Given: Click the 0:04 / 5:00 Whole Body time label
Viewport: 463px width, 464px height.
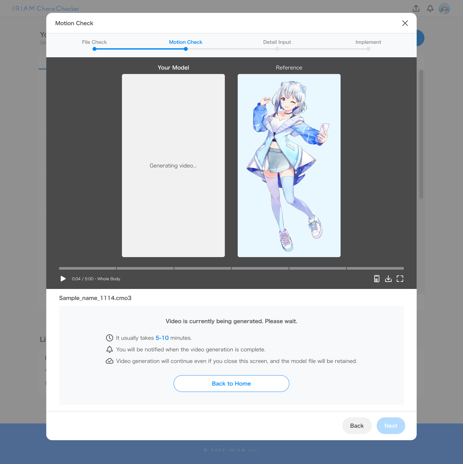Looking at the screenshot, I should point(96,279).
